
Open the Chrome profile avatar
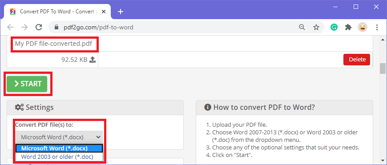(363, 27)
